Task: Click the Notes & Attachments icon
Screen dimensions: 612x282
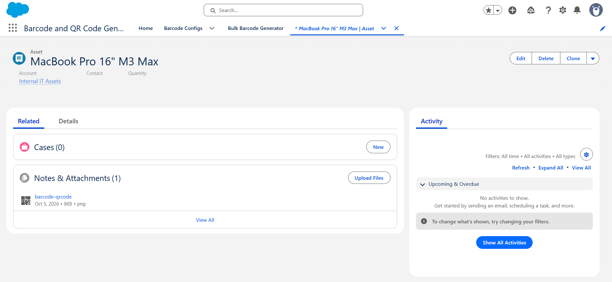Action: [25, 178]
